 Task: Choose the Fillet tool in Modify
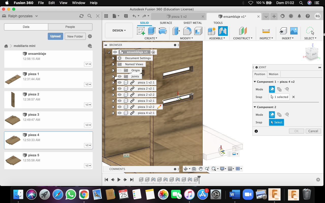tap(187, 31)
